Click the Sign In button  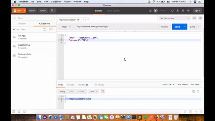point(197,10)
